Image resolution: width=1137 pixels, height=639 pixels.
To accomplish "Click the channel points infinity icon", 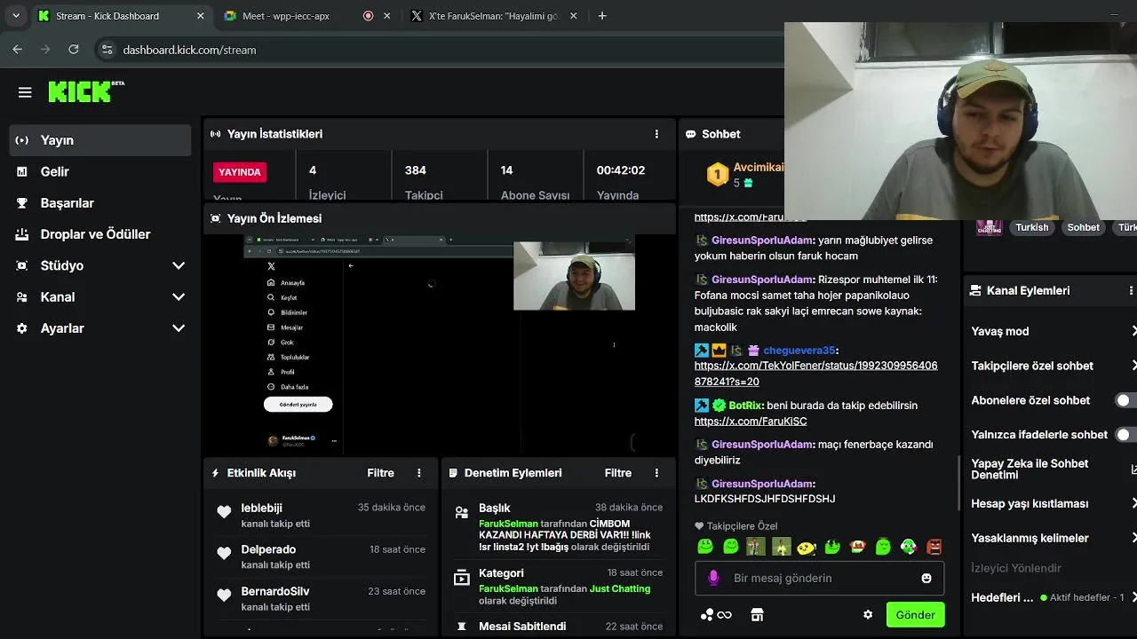I will tap(716, 614).
